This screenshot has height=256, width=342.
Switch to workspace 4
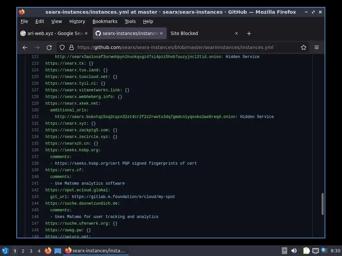[39, 251]
